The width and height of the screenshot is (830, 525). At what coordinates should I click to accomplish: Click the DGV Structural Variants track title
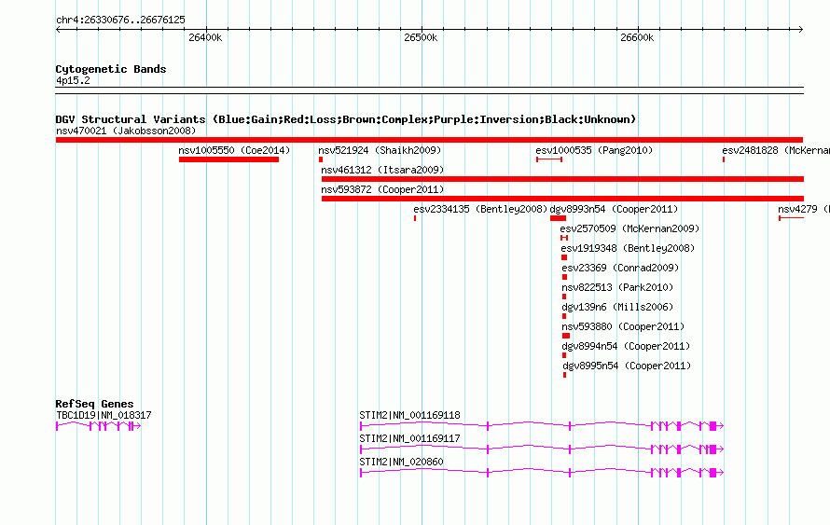tap(346, 119)
